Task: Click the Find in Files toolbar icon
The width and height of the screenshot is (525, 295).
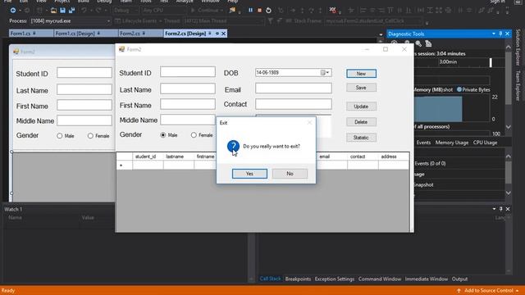Action: point(232,11)
